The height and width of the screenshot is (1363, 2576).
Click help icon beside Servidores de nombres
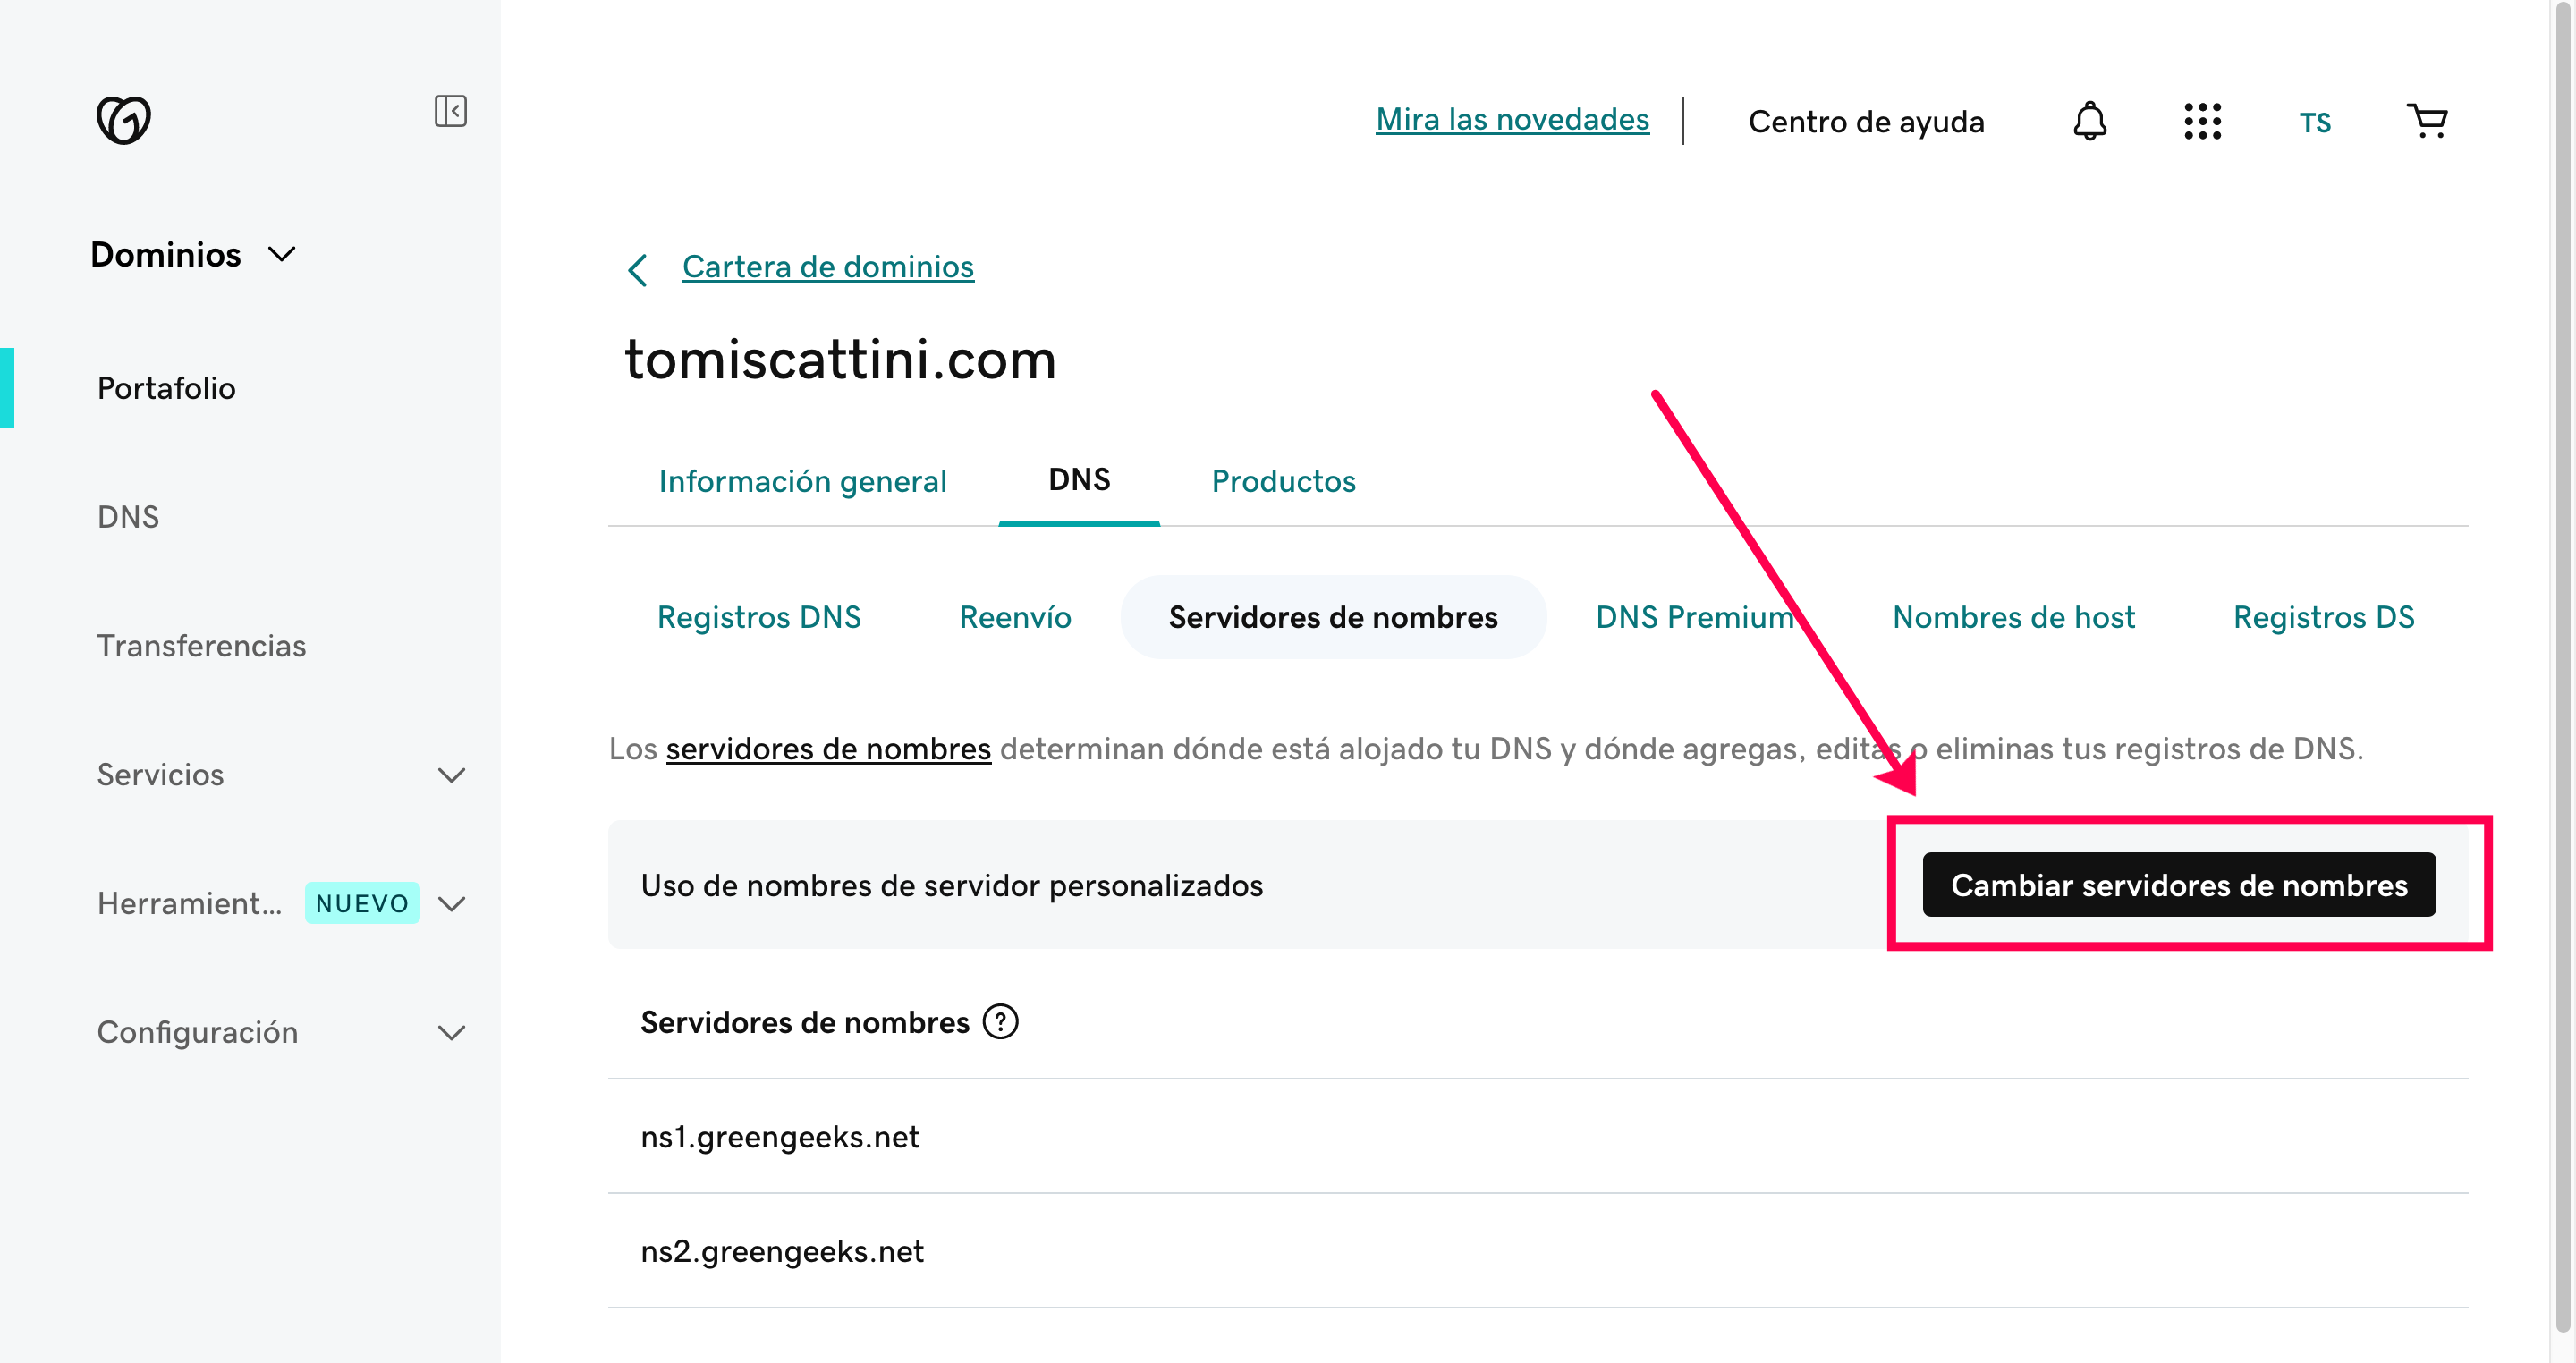point(1000,1022)
